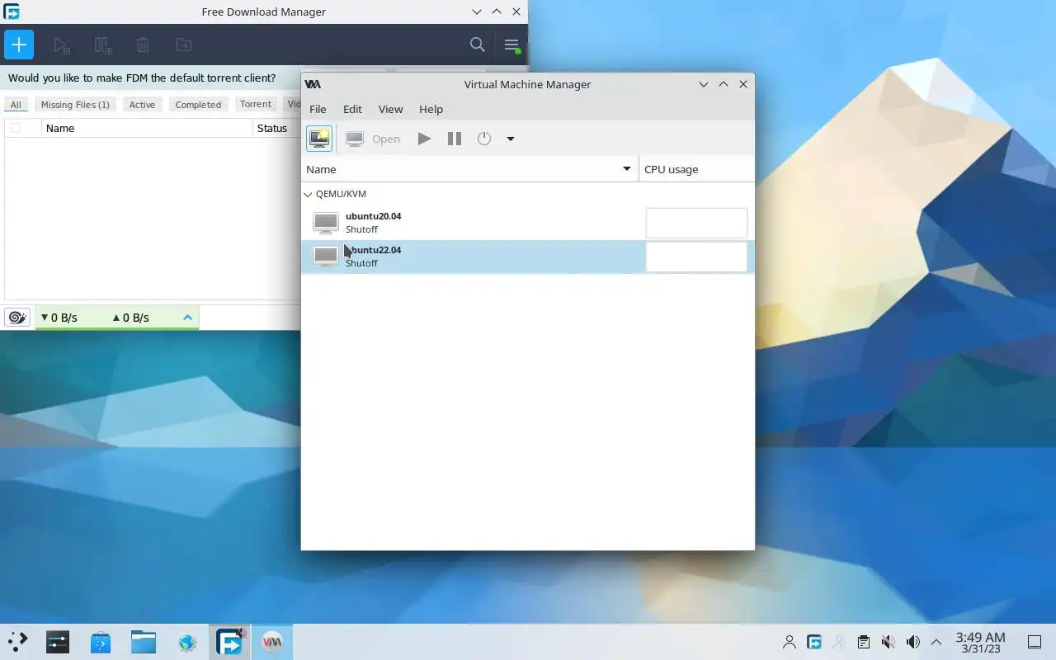The width and height of the screenshot is (1056, 660).
Task: Pause the virtual machine
Action: click(x=454, y=139)
